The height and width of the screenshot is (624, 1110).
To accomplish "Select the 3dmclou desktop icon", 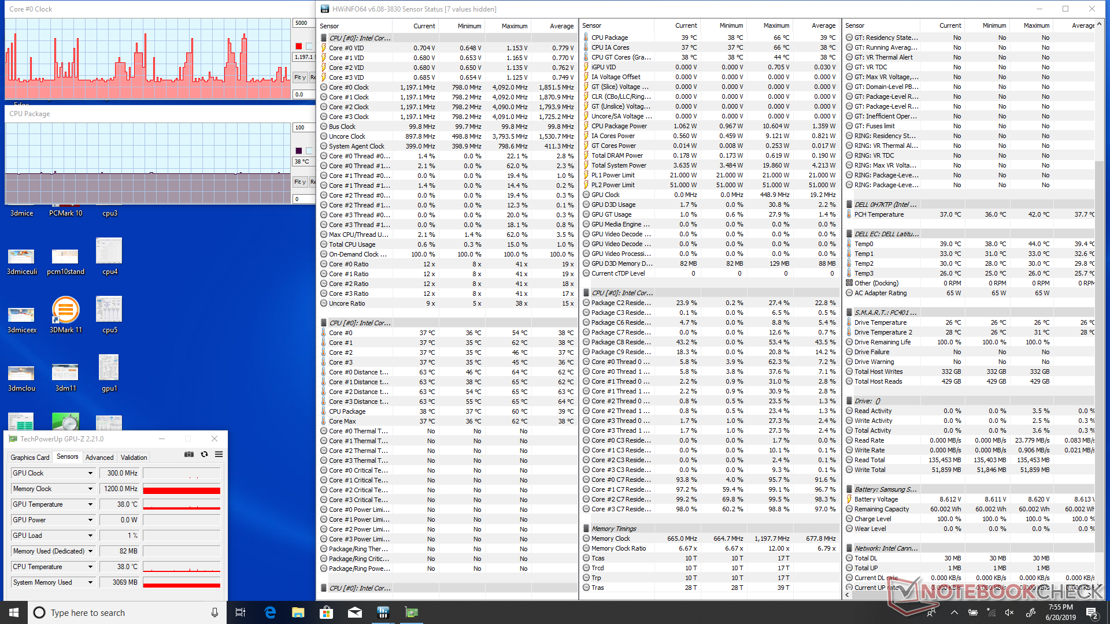I will [x=21, y=378].
